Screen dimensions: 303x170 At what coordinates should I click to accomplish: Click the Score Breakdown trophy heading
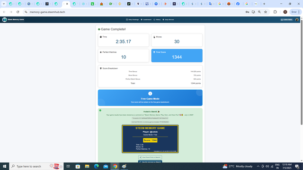click(x=109, y=68)
